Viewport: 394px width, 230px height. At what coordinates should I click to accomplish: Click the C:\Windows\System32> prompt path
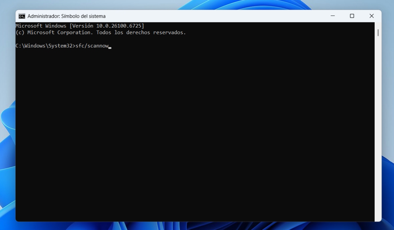click(45, 46)
